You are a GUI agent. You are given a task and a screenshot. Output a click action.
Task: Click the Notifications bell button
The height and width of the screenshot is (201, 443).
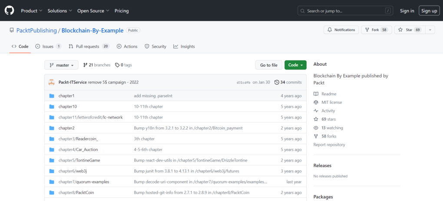(341, 30)
